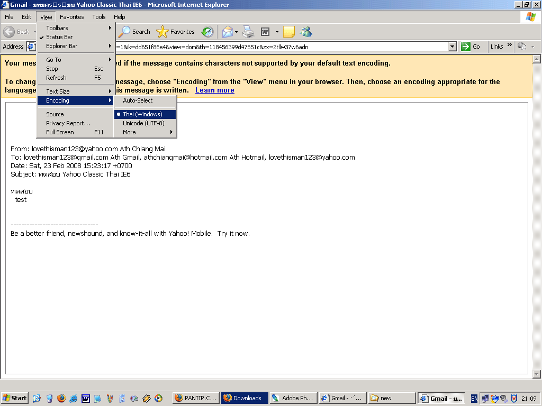Select the Encoding menu item

tap(75, 100)
